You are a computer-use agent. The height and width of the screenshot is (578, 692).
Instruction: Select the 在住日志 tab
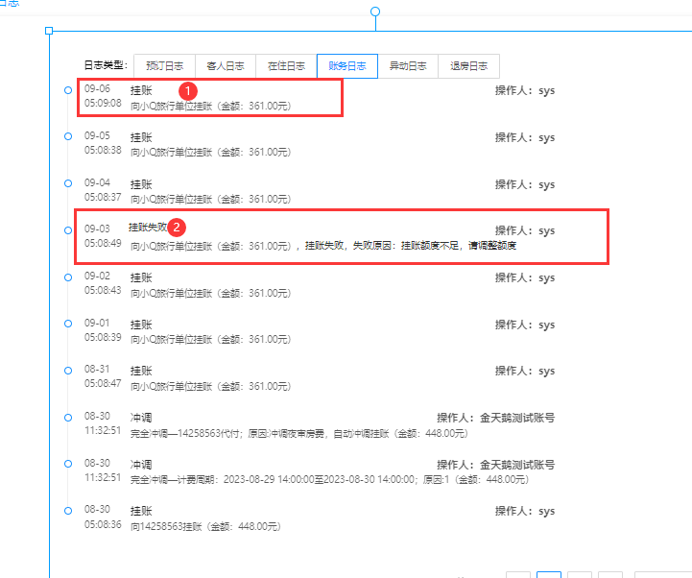(x=286, y=66)
